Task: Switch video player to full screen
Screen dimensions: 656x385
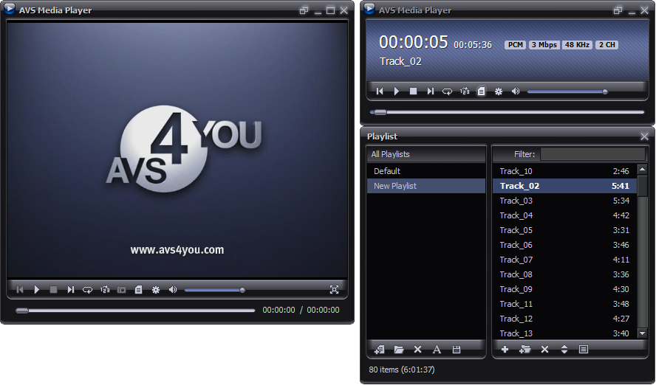Action: click(x=334, y=289)
